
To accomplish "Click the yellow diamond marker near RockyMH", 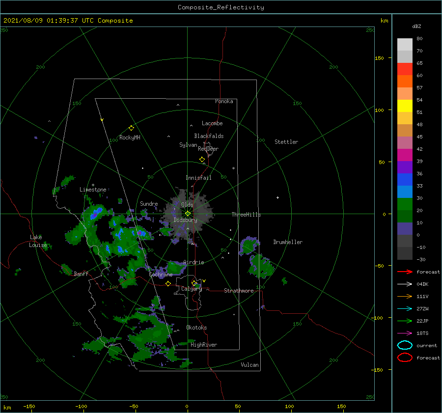I will pyautogui.click(x=131, y=128).
